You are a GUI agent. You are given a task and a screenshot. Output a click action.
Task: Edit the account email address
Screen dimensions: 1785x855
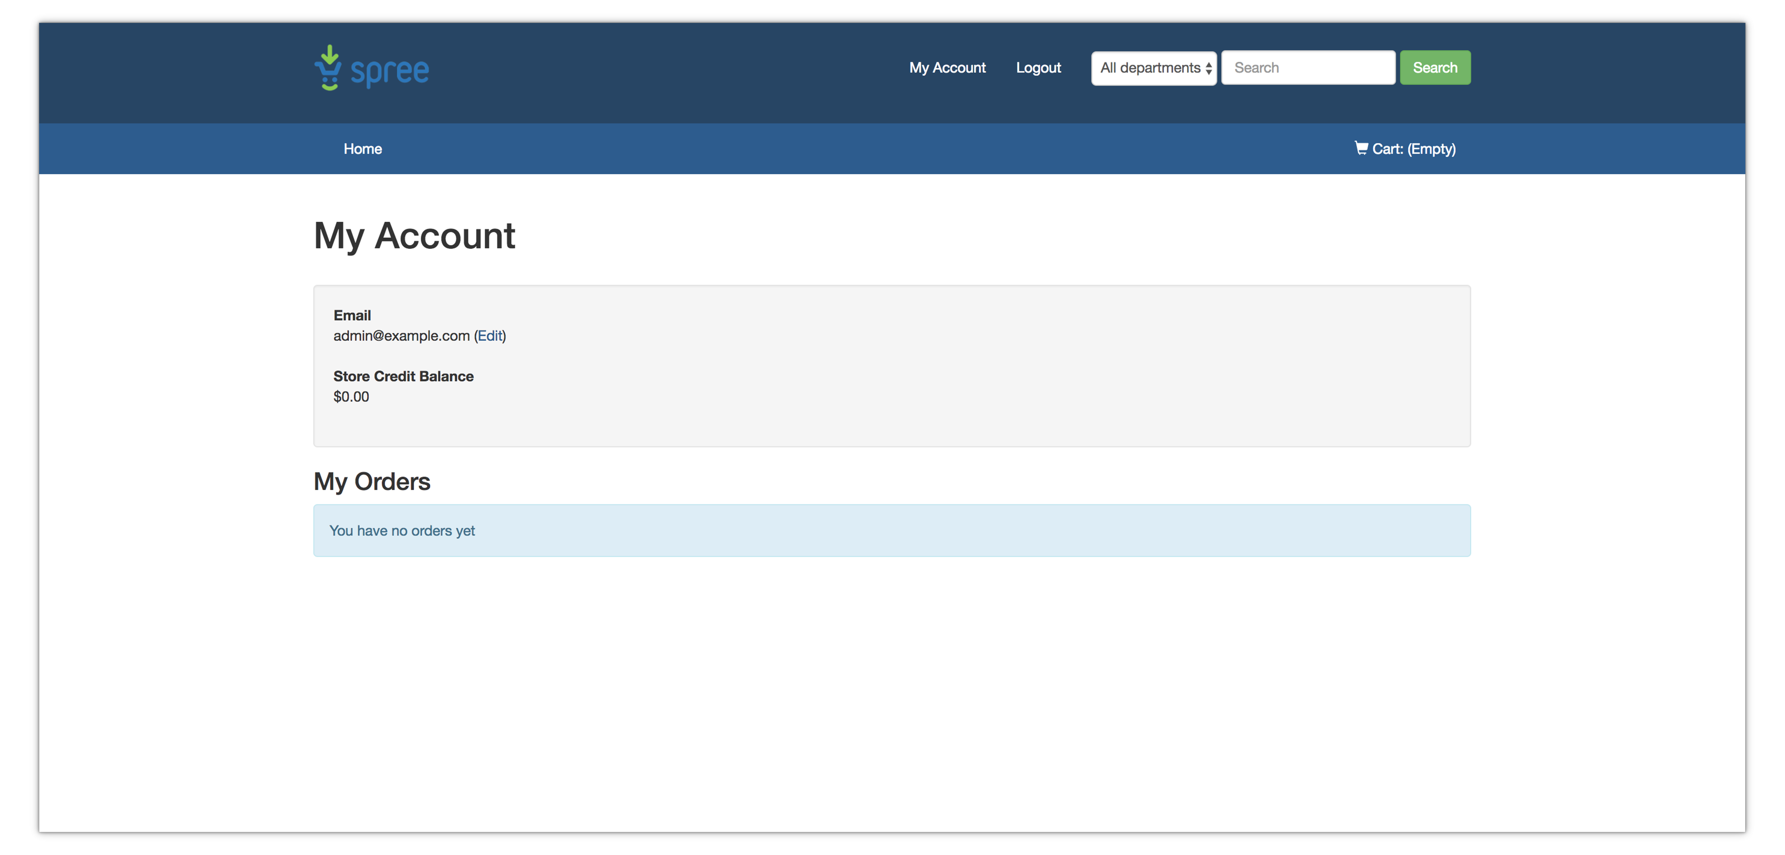[490, 336]
